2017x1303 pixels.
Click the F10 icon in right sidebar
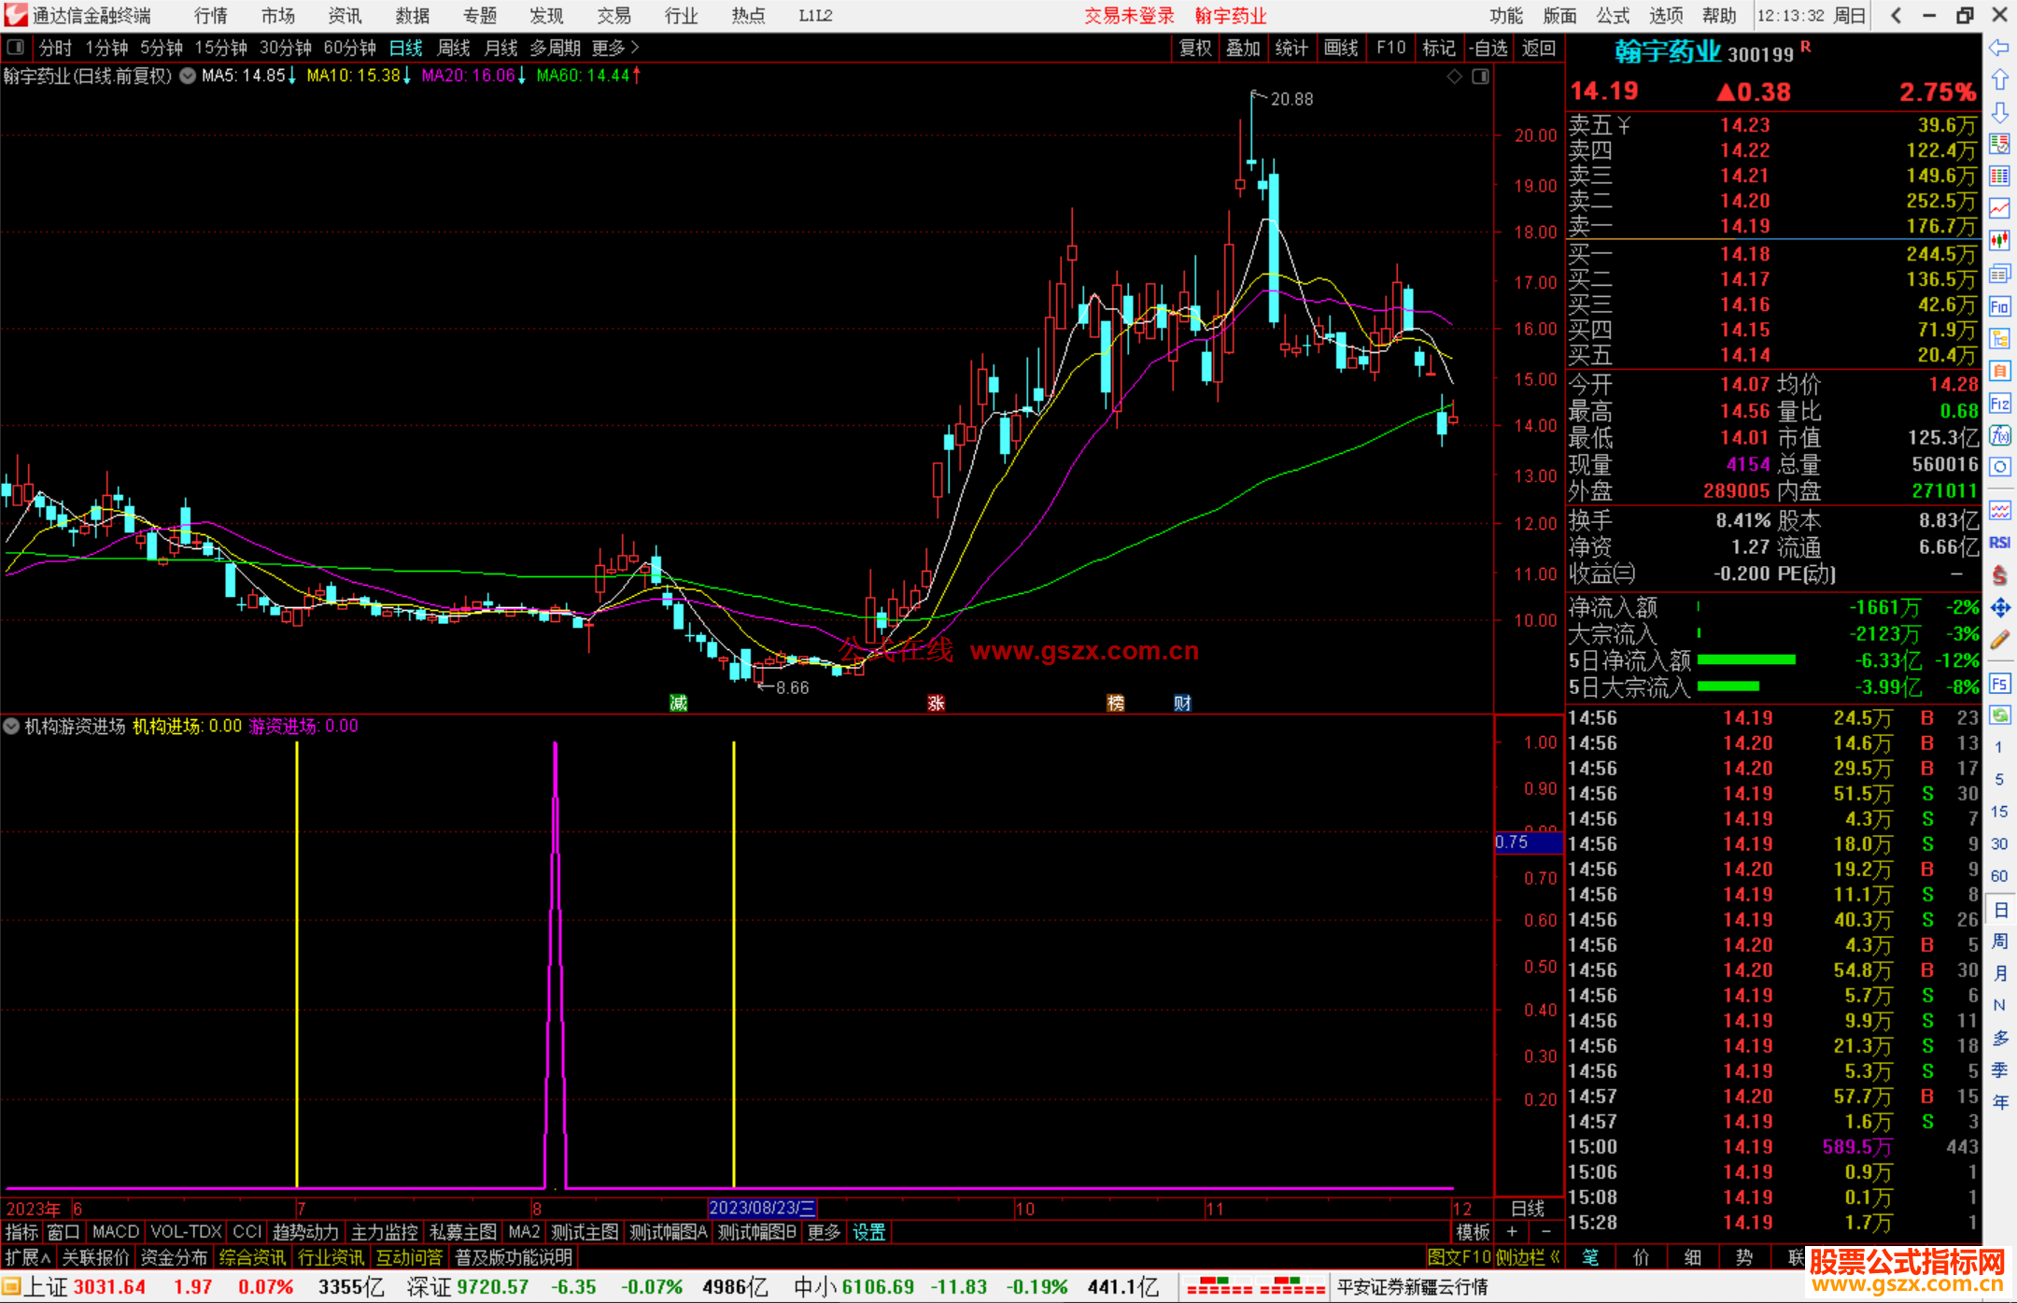(1999, 306)
